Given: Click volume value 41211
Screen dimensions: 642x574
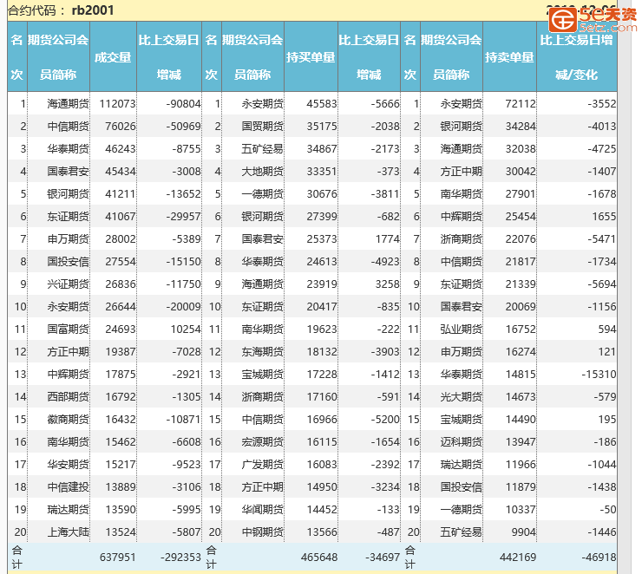Looking at the screenshot, I should click(x=121, y=194).
